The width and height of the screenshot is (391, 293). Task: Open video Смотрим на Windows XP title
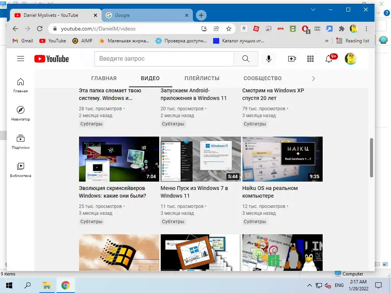pos(273,94)
